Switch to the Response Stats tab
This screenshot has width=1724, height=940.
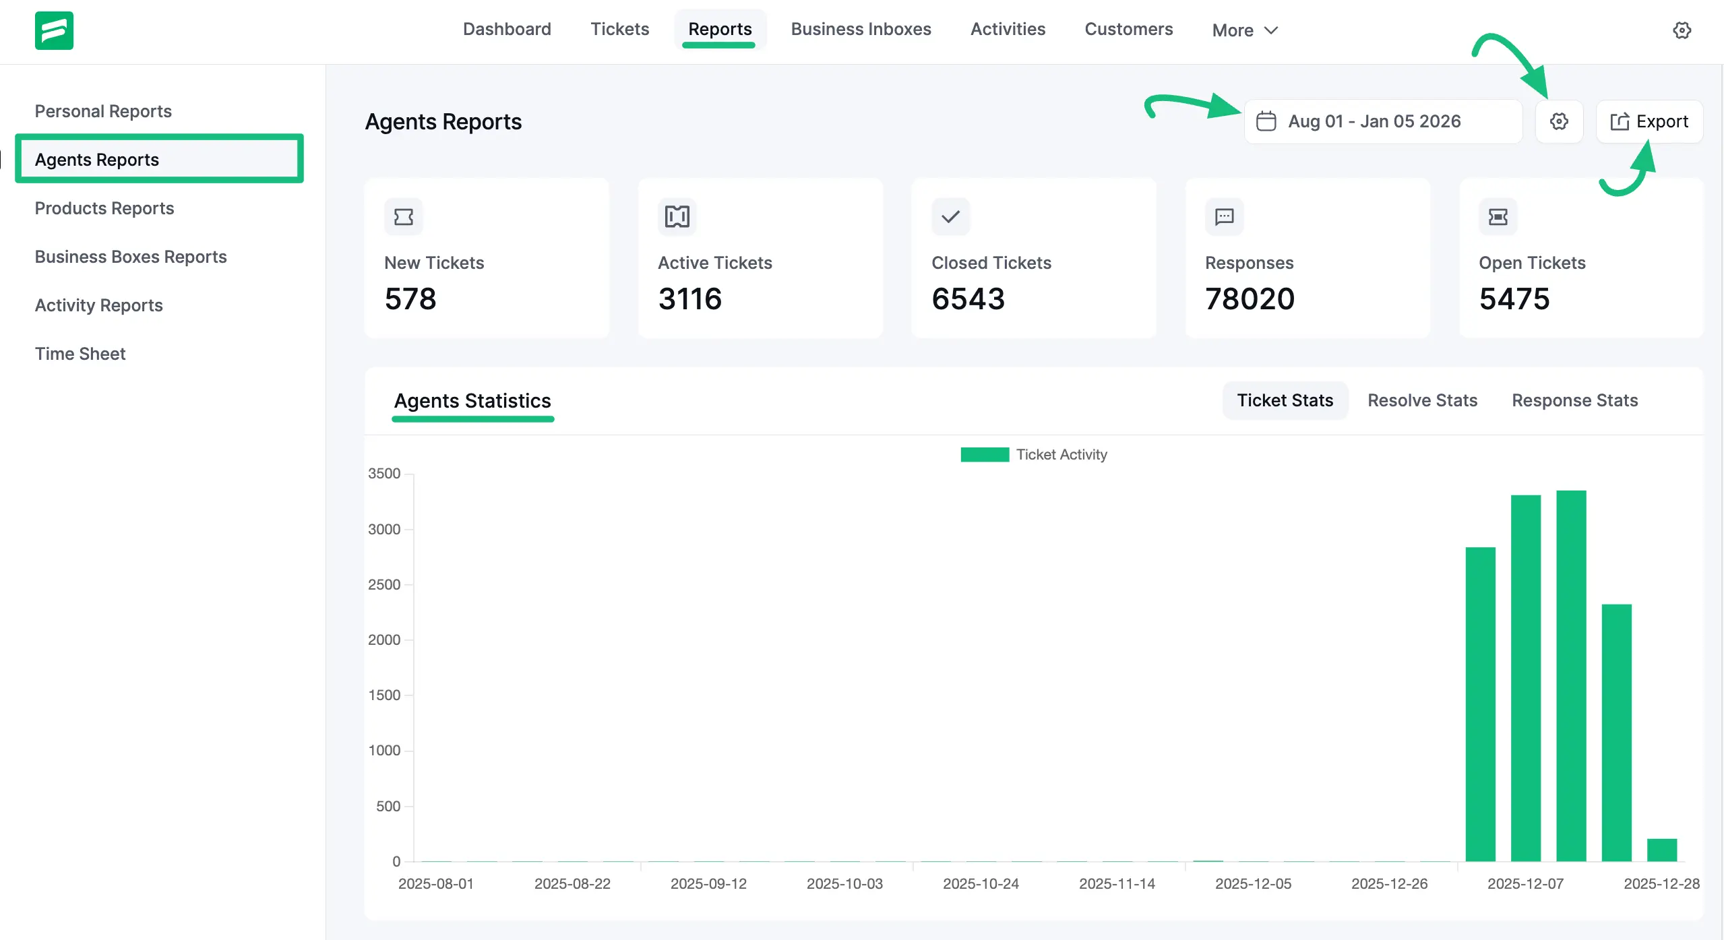coord(1575,400)
